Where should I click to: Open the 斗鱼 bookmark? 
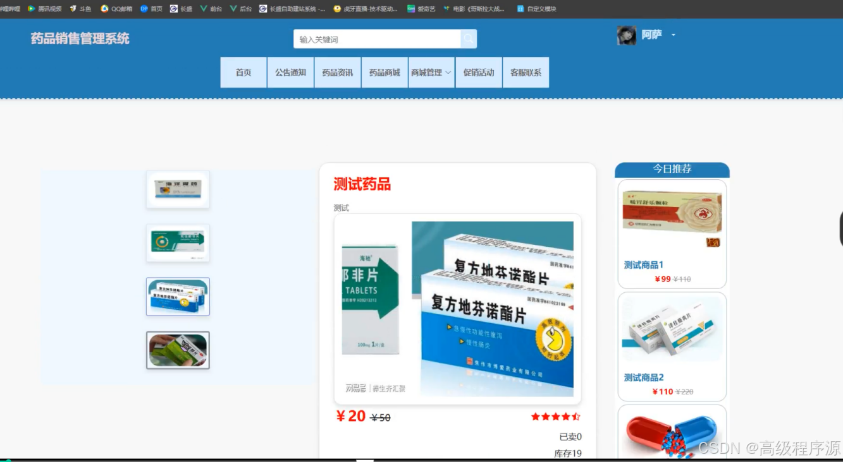80,9
